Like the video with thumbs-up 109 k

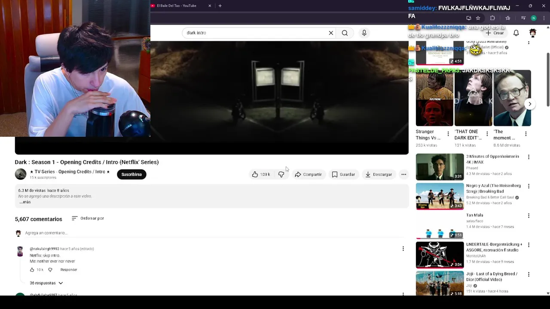click(x=261, y=174)
